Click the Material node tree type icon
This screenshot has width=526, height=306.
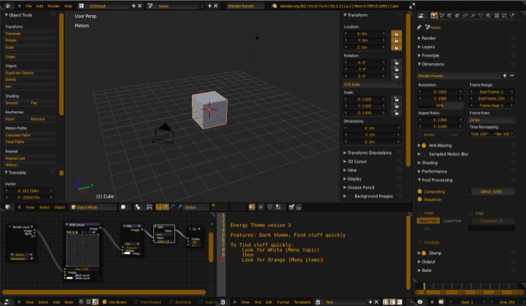(x=81, y=302)
